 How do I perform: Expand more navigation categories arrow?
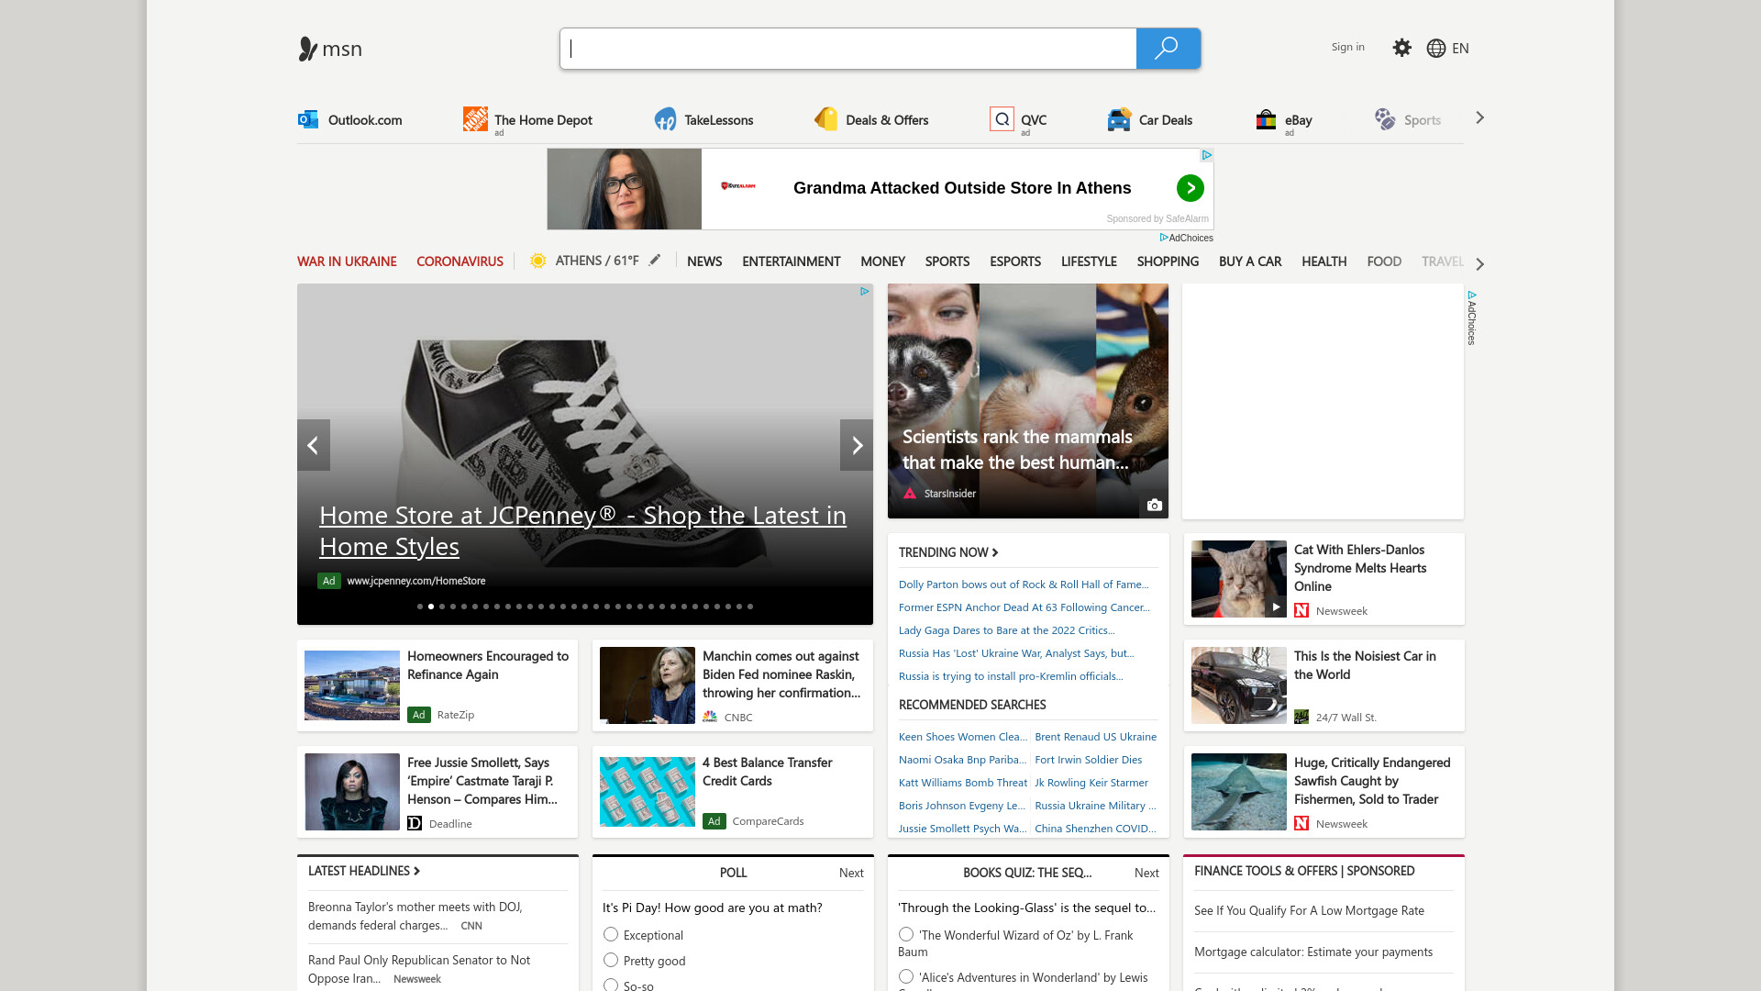coord(1479,264)
